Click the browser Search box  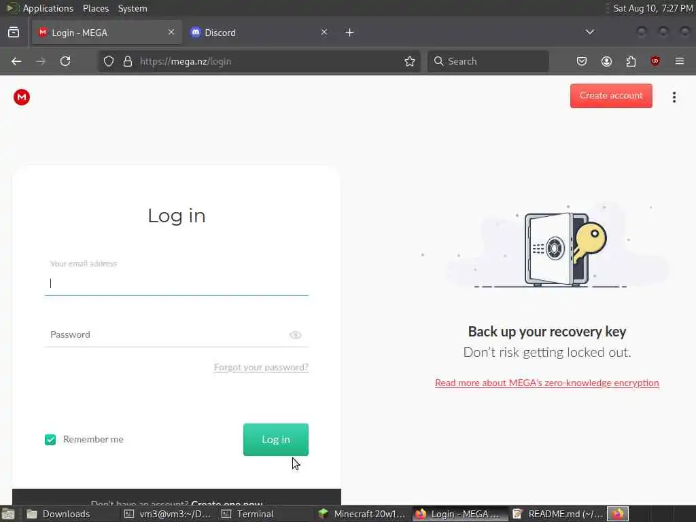(488, 61)
